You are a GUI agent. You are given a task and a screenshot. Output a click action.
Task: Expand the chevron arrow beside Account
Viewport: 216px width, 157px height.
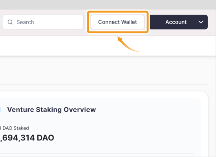pyautogui.click(x=201, y=22)
